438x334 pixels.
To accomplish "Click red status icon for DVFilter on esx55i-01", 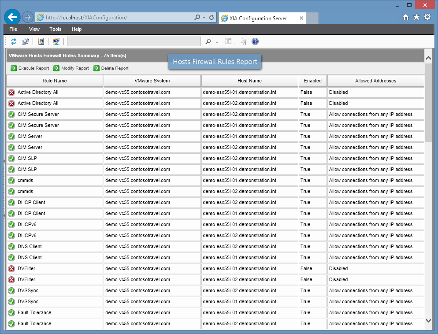I will pyautogui.click(x=11, y=269).
